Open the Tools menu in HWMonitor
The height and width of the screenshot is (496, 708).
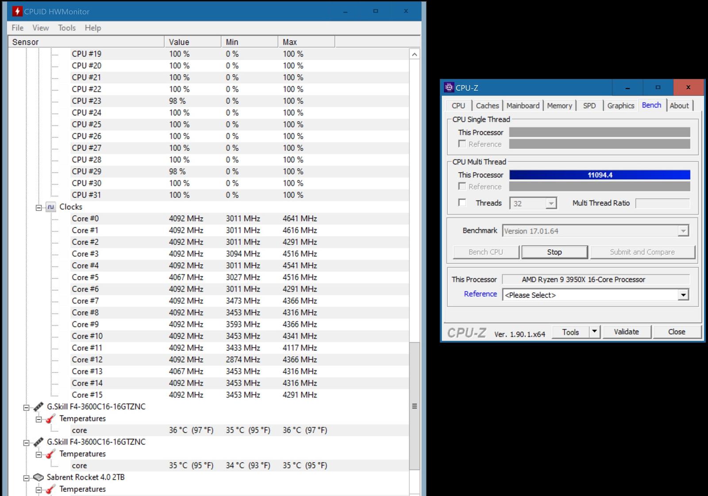click(x=67, y=28)
